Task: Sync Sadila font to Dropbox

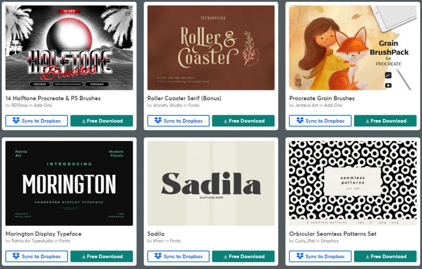Action: coord(179,256)
